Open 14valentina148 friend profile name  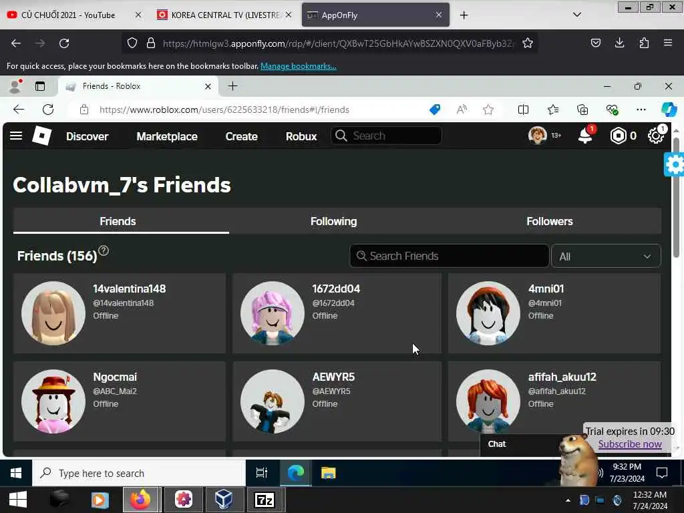[130, 289]
